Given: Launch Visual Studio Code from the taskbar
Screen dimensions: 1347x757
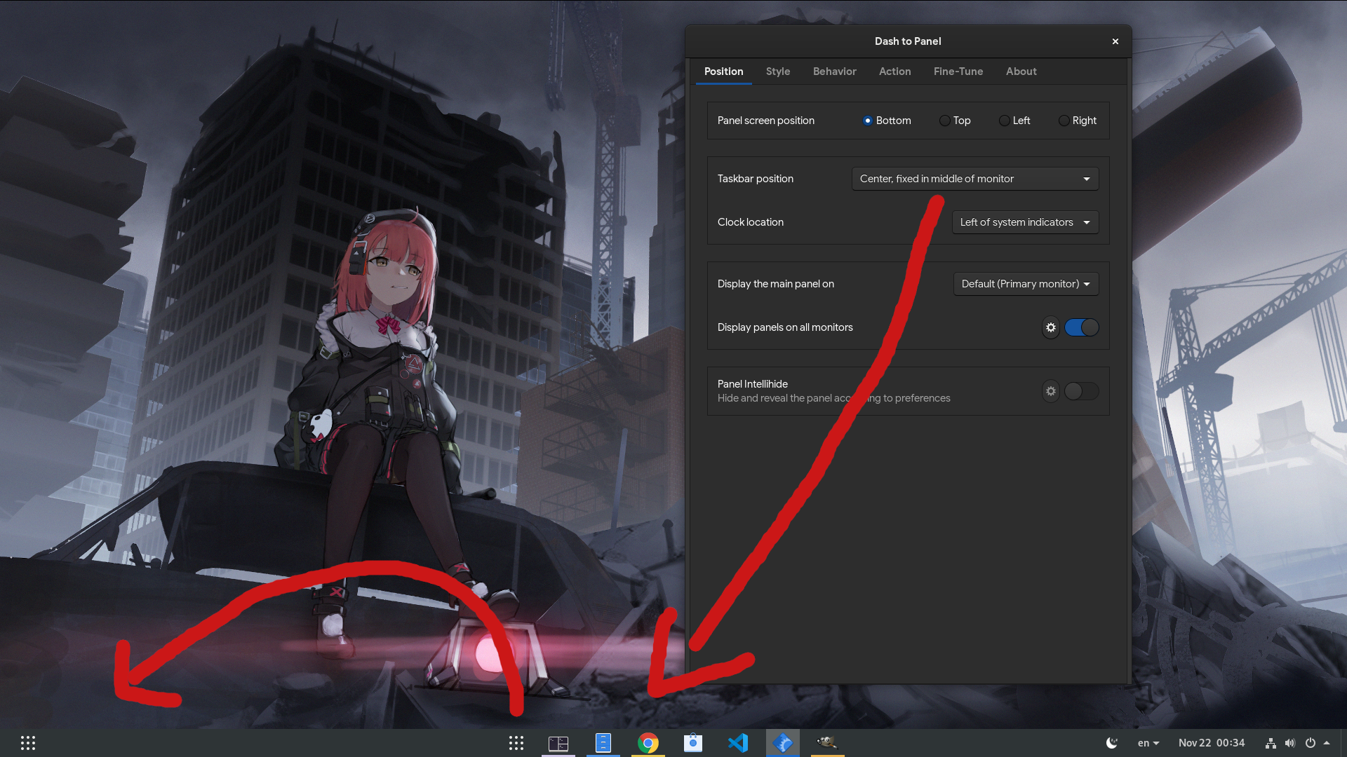Looking at the screenshot, I should 738,743.
